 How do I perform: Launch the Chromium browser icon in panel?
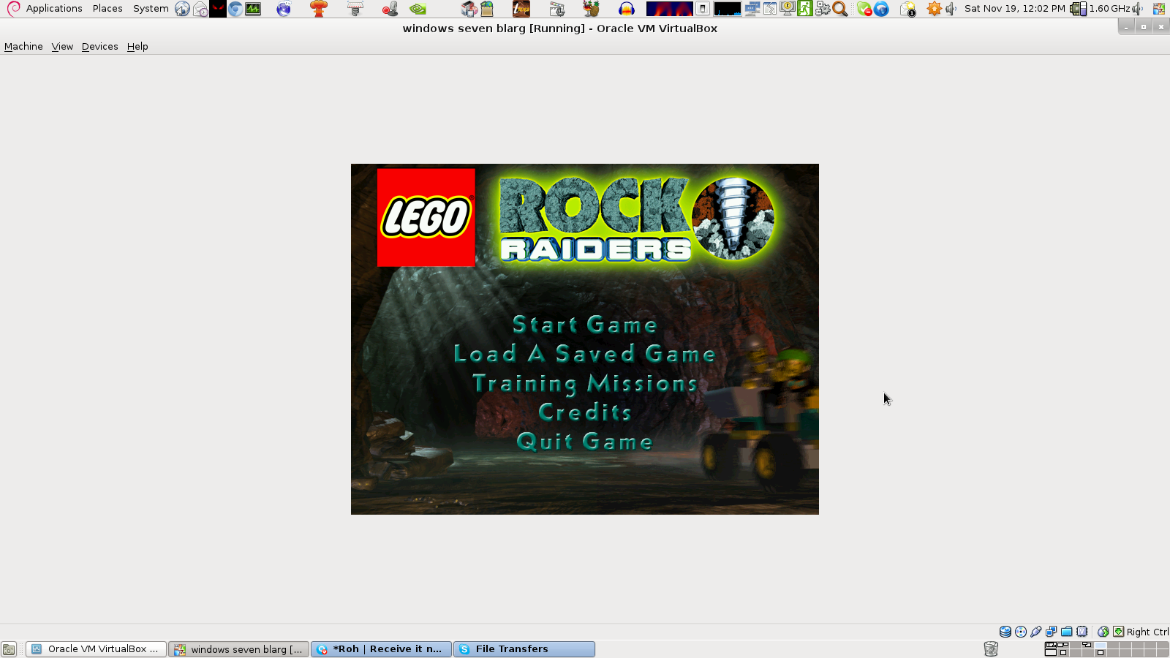[x=235, y=9]
